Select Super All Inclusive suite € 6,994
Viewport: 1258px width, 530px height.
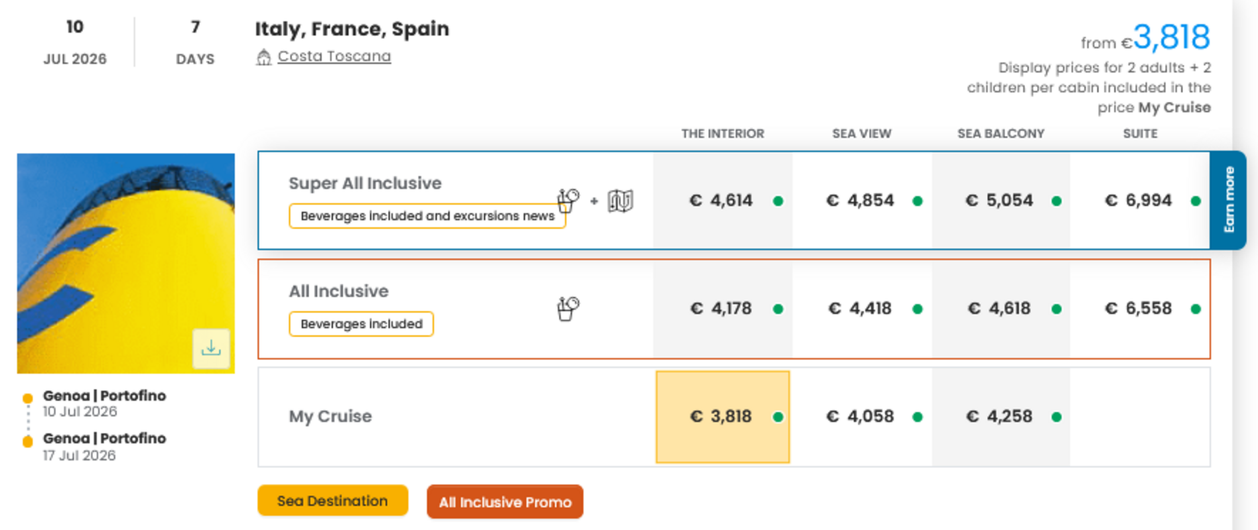[x=1139, y=201]
